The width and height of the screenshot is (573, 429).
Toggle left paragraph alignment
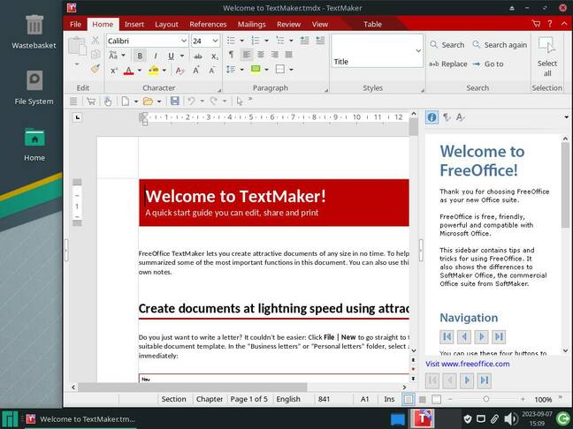coord(247,55)
